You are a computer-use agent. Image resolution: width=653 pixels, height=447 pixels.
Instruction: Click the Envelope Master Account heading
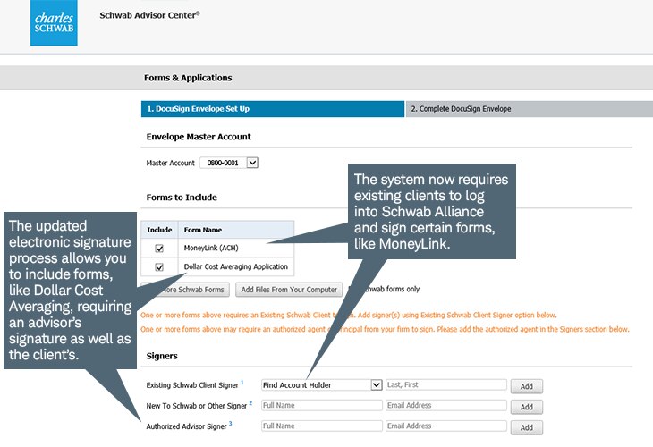coord(199,137)
